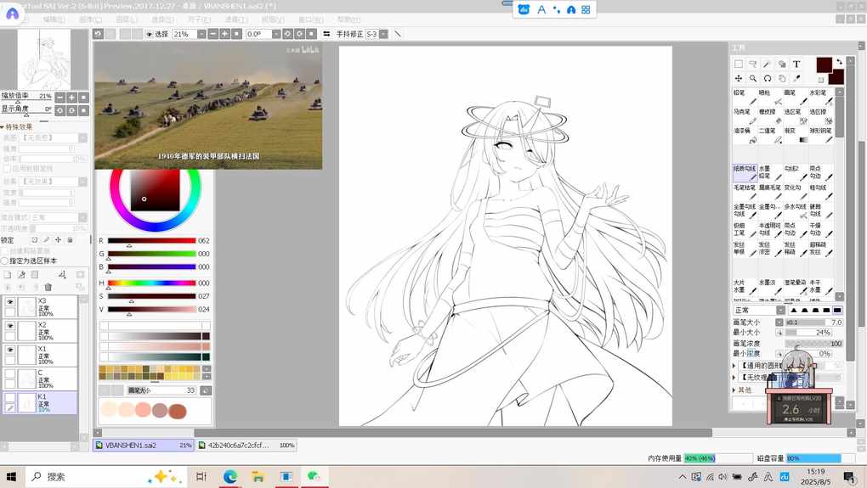Toggle lock movement icon beside 锁定
The height and width of the screenshot is (488, 867).
coord(58,240)
